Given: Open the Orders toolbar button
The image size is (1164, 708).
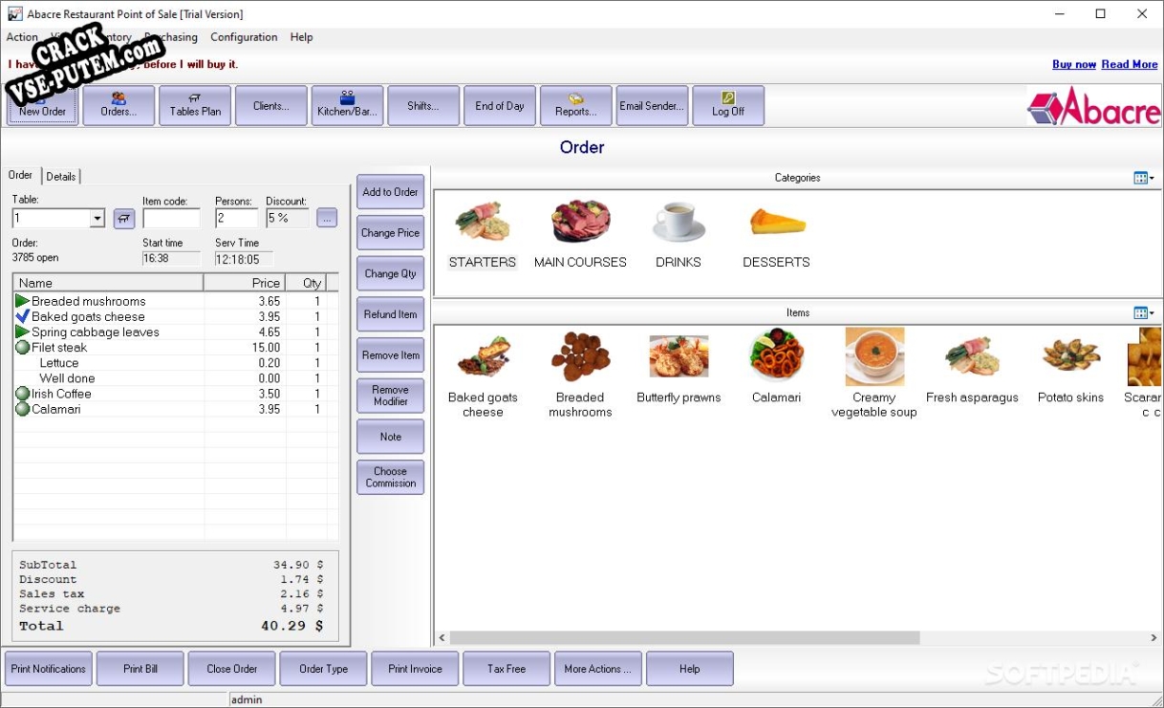Looking at the screenshot, I should pos(119,105).
